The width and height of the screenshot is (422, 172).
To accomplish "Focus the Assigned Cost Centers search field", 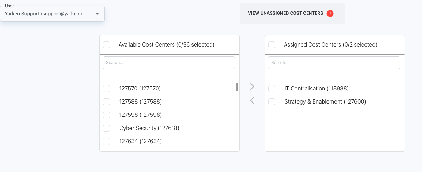I will coord(334,63).
